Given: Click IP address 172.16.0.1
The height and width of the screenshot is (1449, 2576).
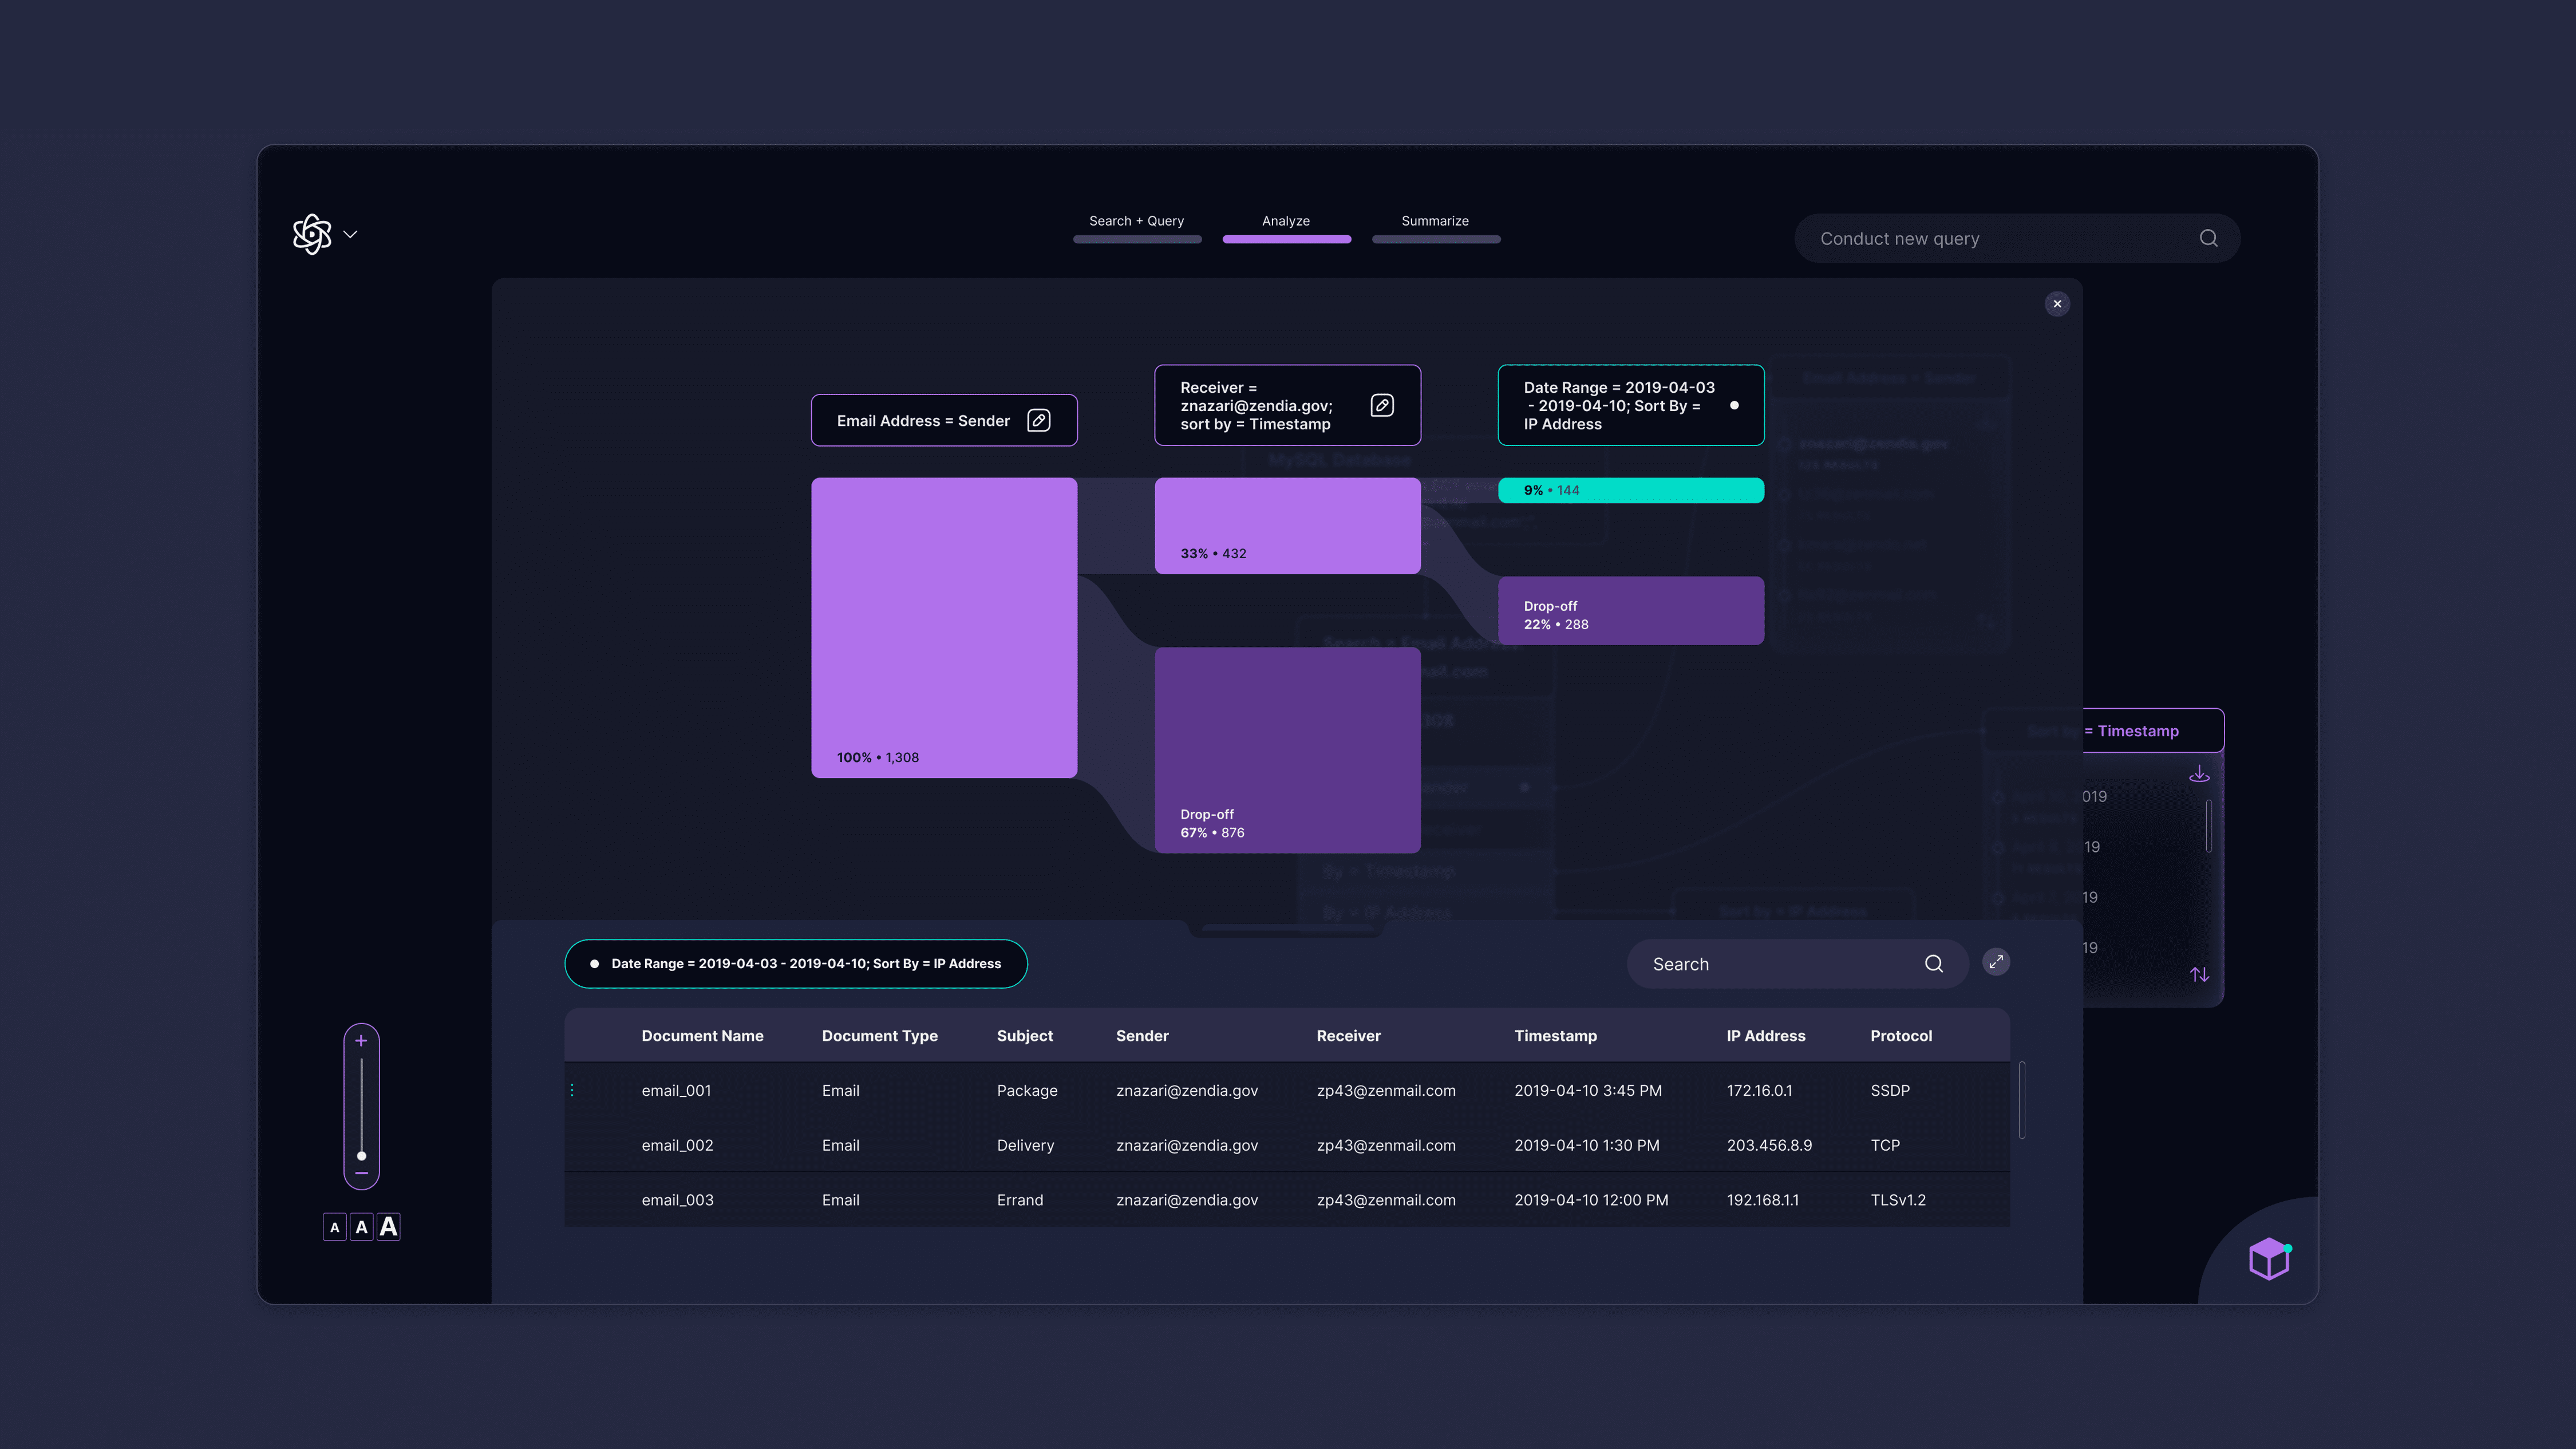Looking at the screenshot, I should tap(1759, 1090).
